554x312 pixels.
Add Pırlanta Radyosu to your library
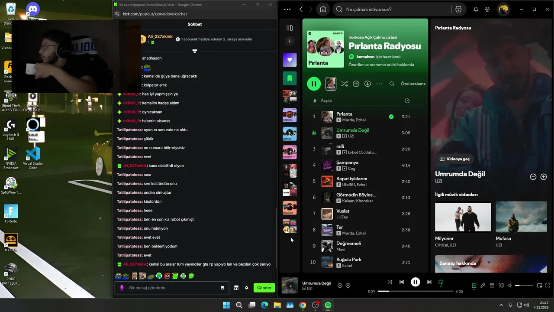356,84
